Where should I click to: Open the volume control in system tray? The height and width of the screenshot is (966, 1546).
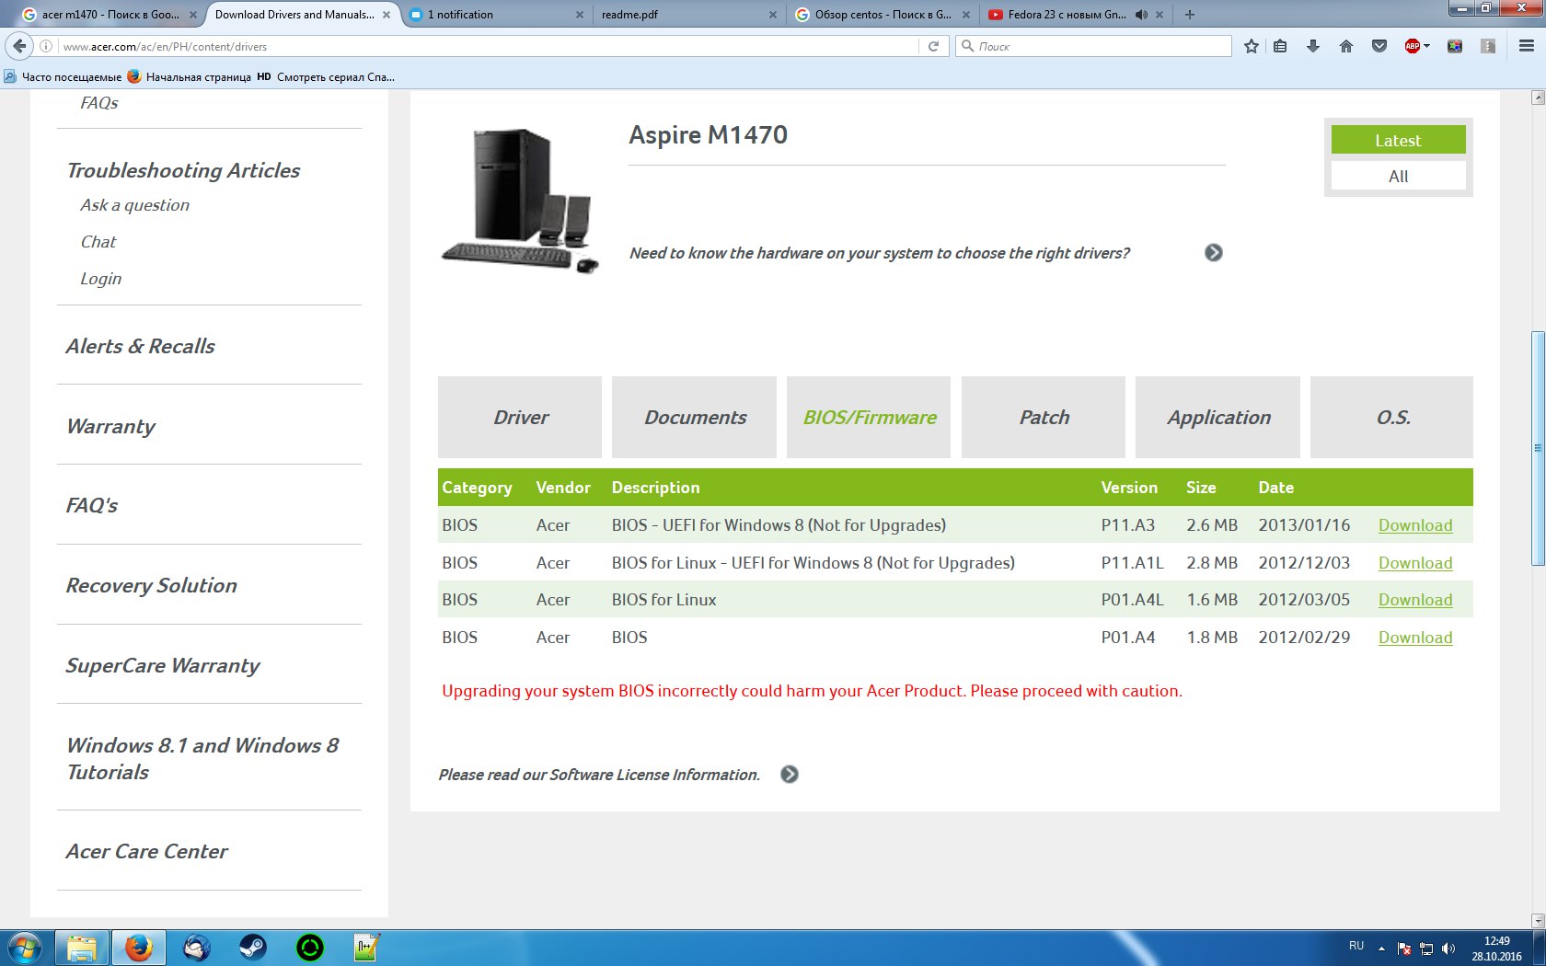[x=1448, y=948]
